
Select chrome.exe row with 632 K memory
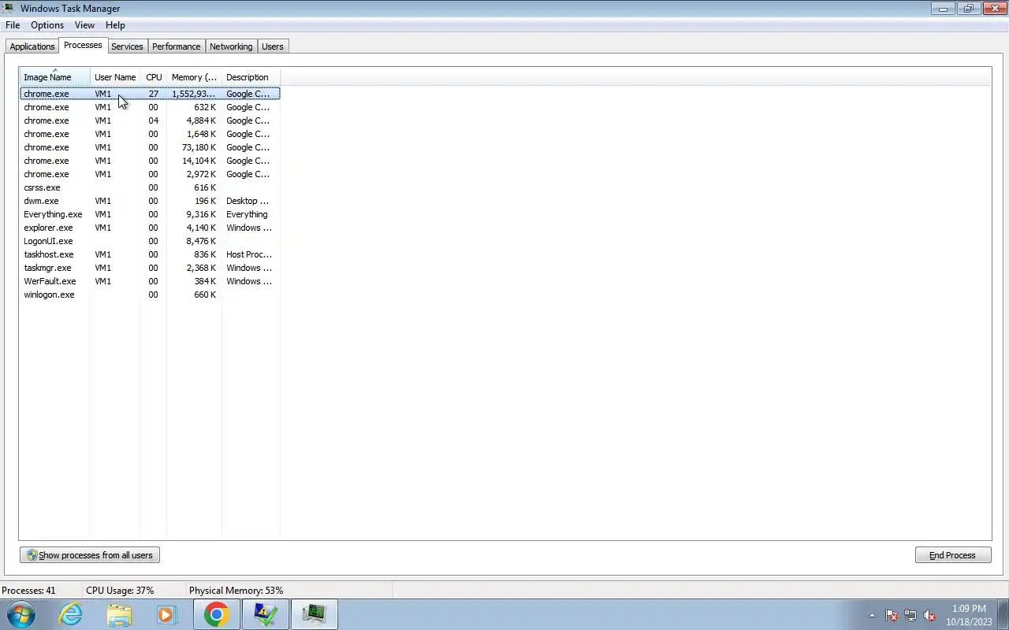click(x=150, y=107)
